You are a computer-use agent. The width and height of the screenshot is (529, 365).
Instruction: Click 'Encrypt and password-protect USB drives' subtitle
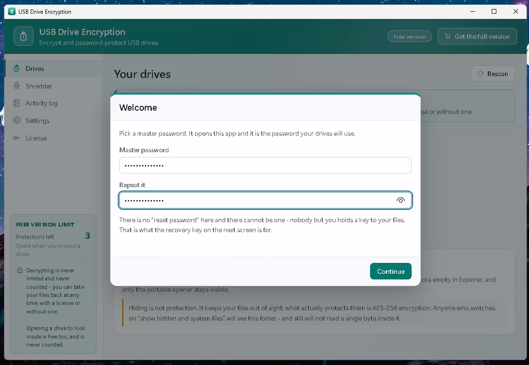tap(98, 43)
